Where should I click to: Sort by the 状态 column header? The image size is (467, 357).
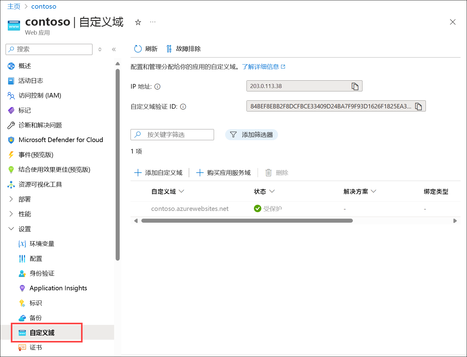coord(264,191)
